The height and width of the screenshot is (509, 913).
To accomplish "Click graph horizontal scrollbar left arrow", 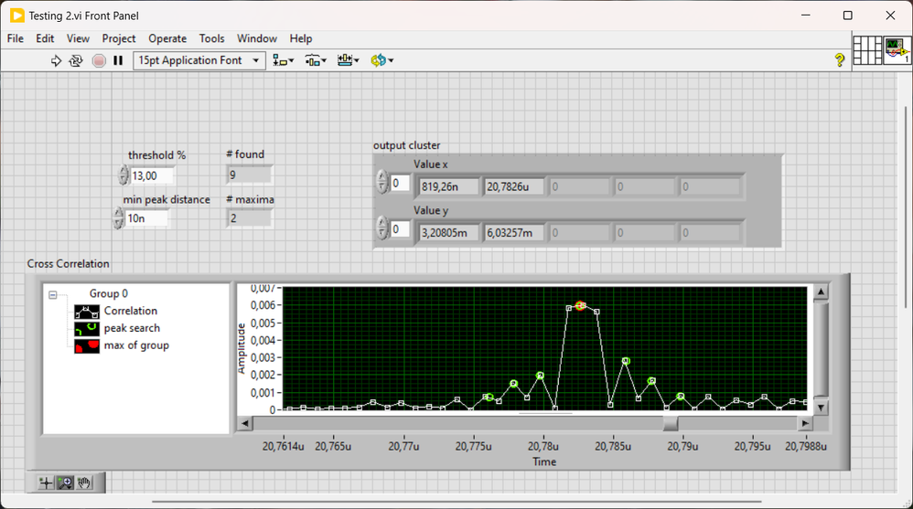I will (x=244, y=423).
